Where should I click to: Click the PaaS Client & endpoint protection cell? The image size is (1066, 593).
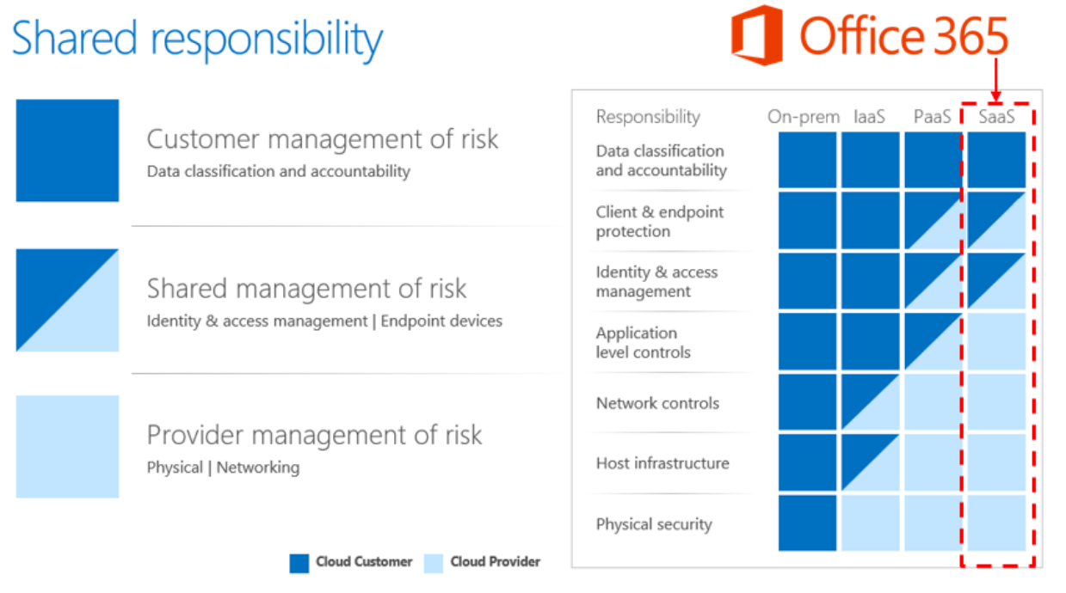[x=933, y=221]
